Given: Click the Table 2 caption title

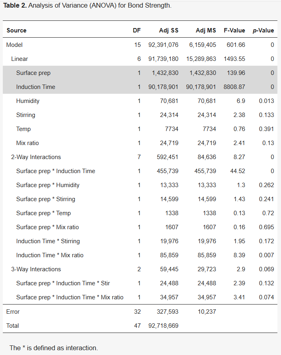Looking at the screenshot, I should point(87,6).
